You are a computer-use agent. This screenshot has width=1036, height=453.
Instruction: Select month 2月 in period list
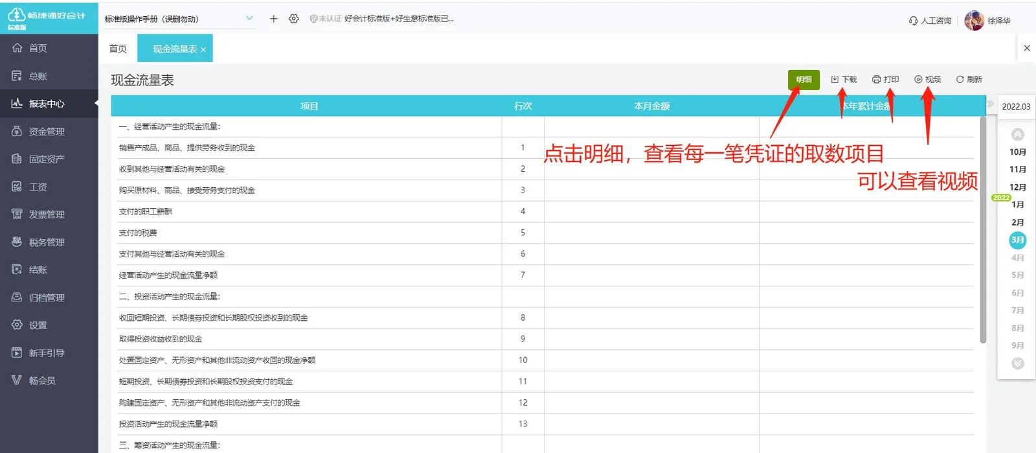pos(1018,222)
